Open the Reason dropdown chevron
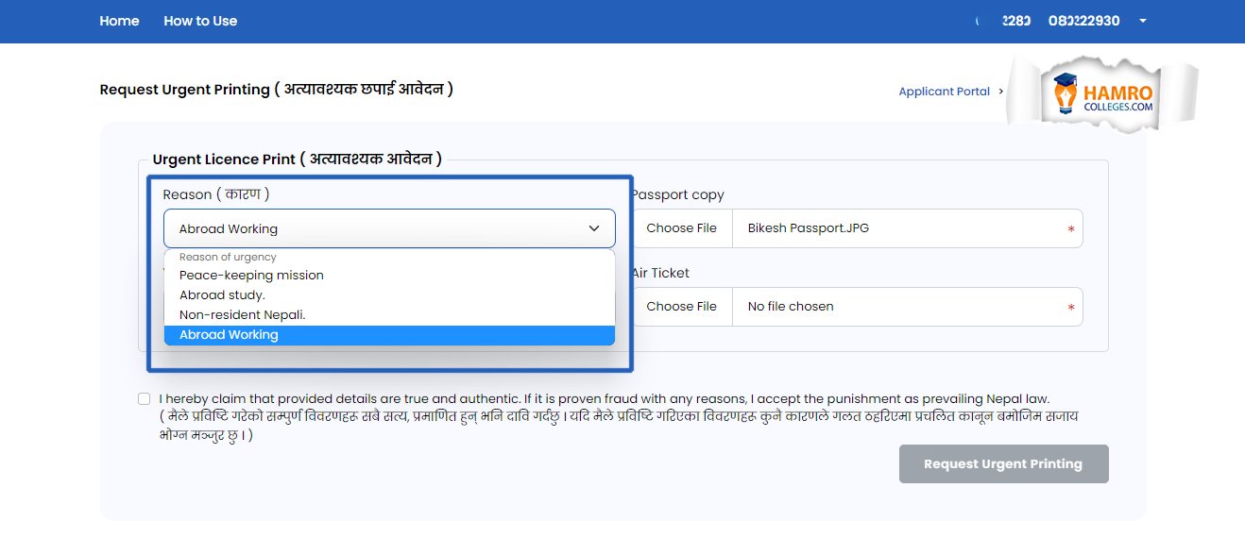1245x555 pixels. 594,228
